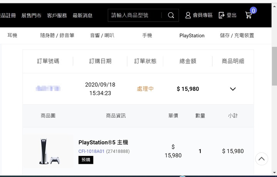This screenshot has height=177, width=277.
Task: Click the back-to-top arrow button
Action: [262, 159]
